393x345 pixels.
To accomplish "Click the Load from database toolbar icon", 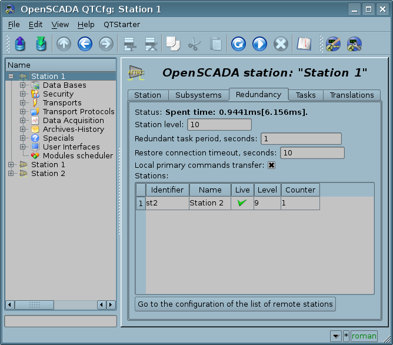I will coord(20,44).
